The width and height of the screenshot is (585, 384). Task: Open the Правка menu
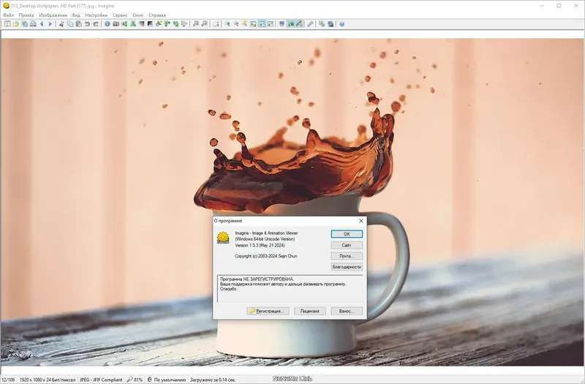pos(26,15)
